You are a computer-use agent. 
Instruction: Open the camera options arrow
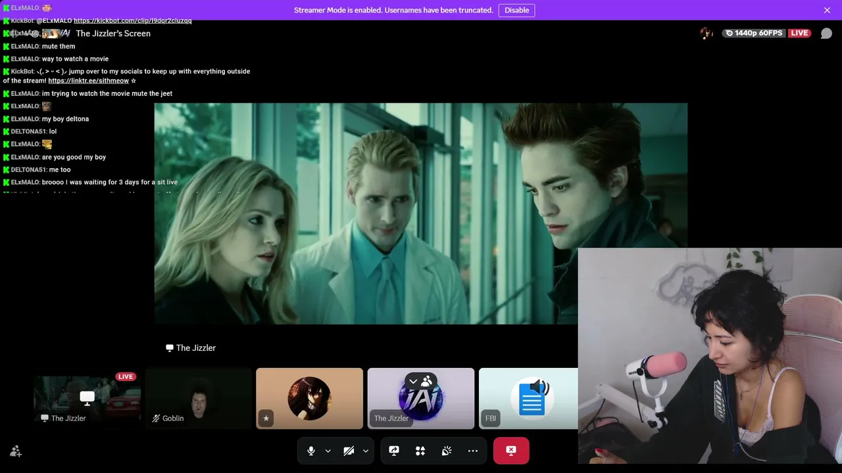tap(366, 451)
